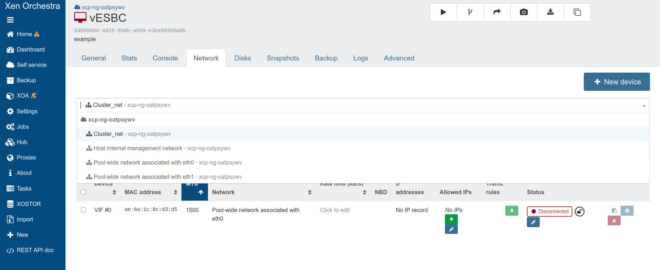The height and width of the screenshot is (270, 660).
Task: Collapse the network selector dropdown arrow
Action: (x=644, y=105)
